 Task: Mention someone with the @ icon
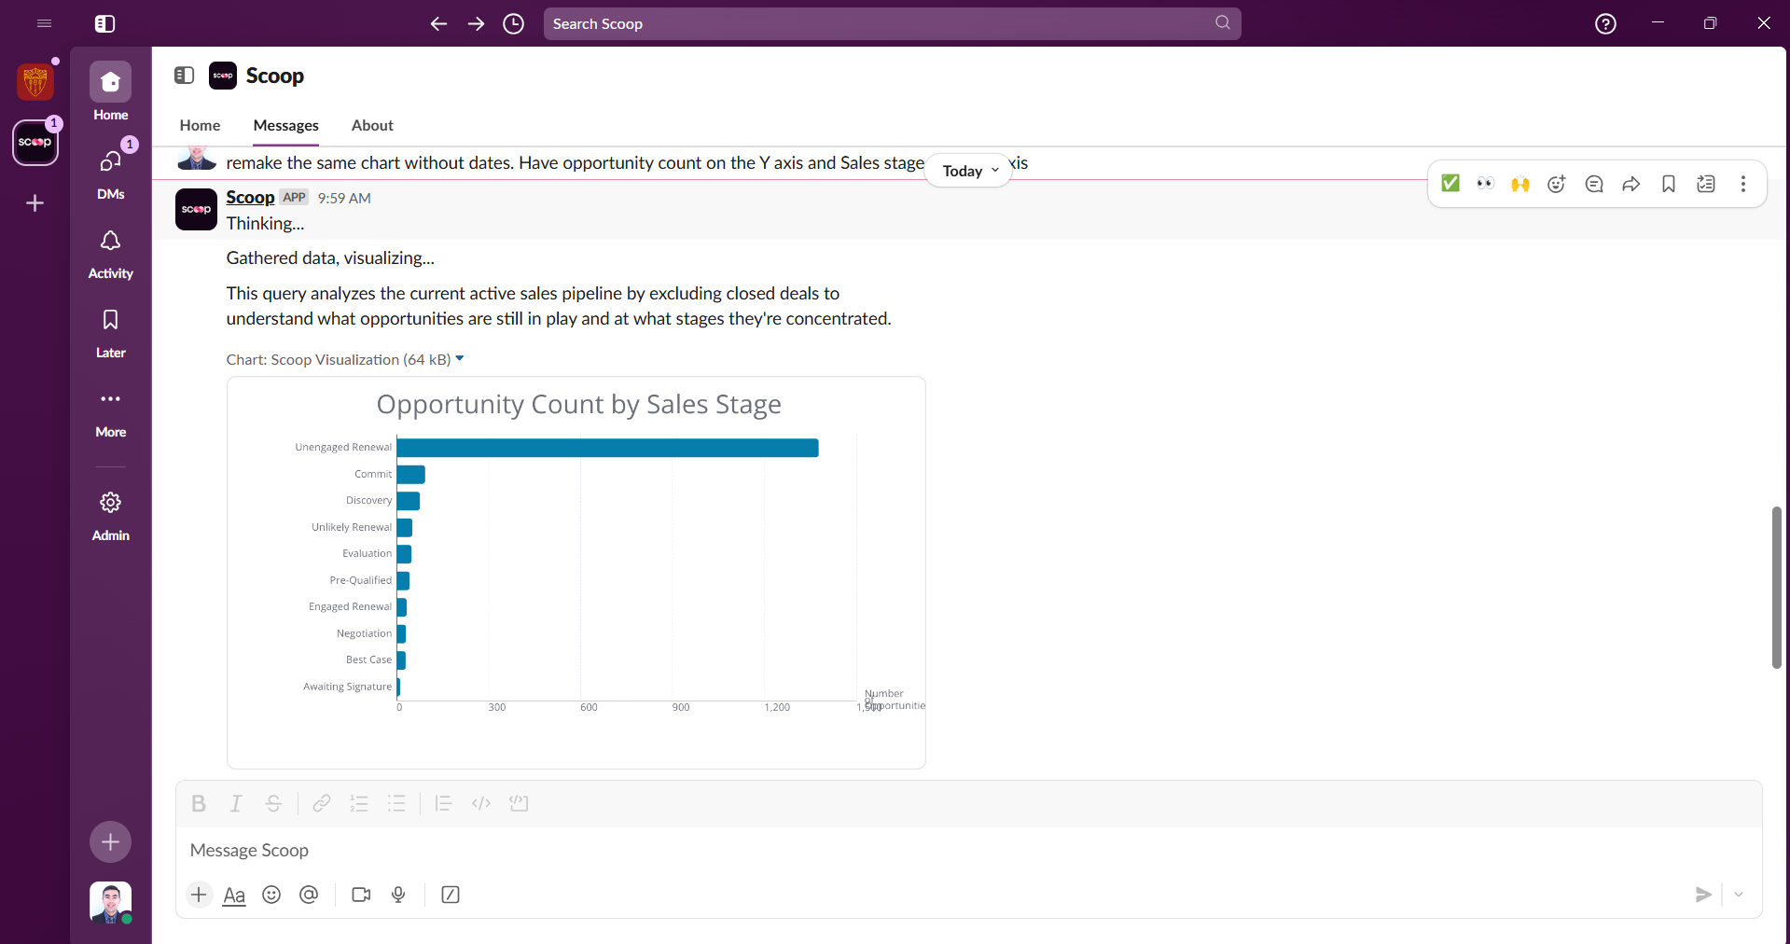(x=309, y=895)
